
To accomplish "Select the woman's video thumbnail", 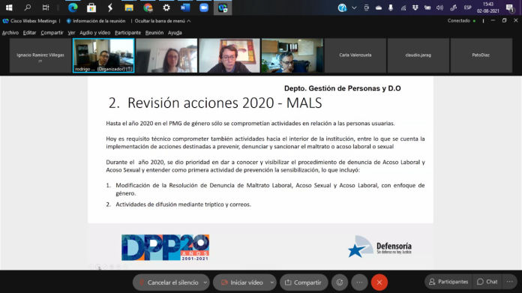I will coord(166,55).
